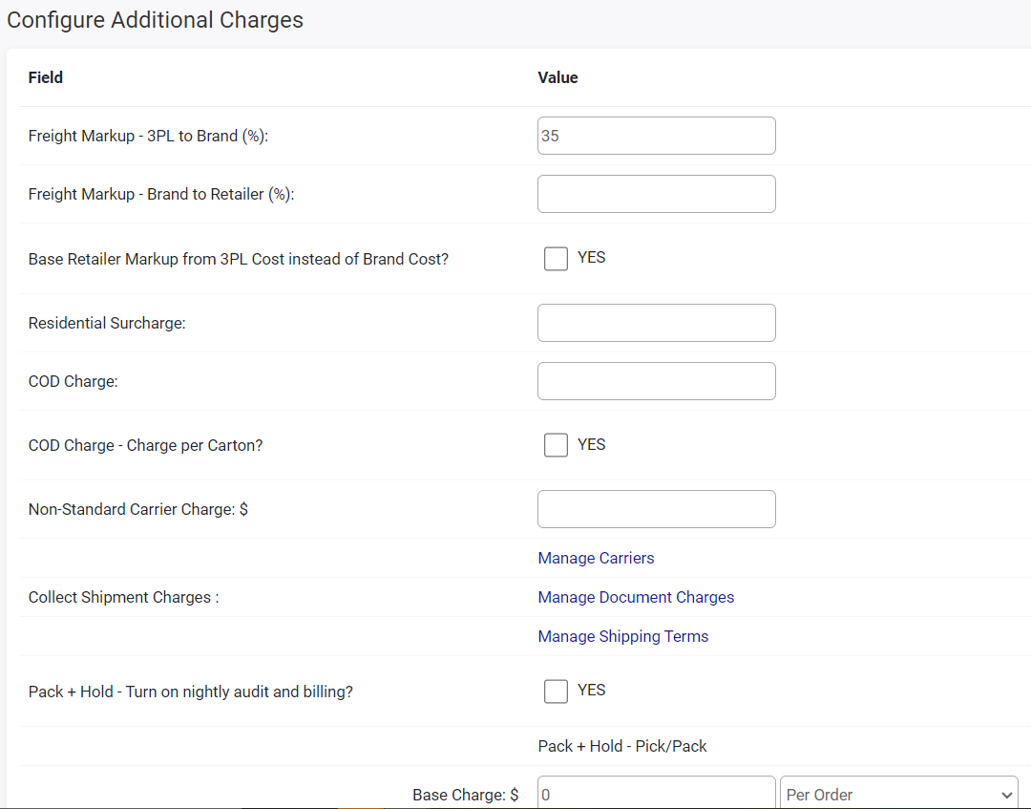This screenshot has height=809, width=1031.
Task: Click the Configure Additional Charges heading
Action: [x=155, y=20]
